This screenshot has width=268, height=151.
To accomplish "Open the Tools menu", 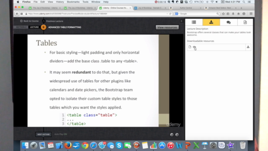I will 85,2.
